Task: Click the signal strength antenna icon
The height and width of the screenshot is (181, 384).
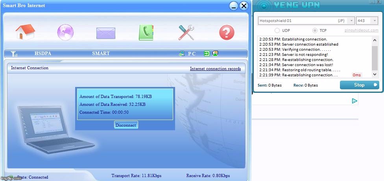Action: point(14,54)
